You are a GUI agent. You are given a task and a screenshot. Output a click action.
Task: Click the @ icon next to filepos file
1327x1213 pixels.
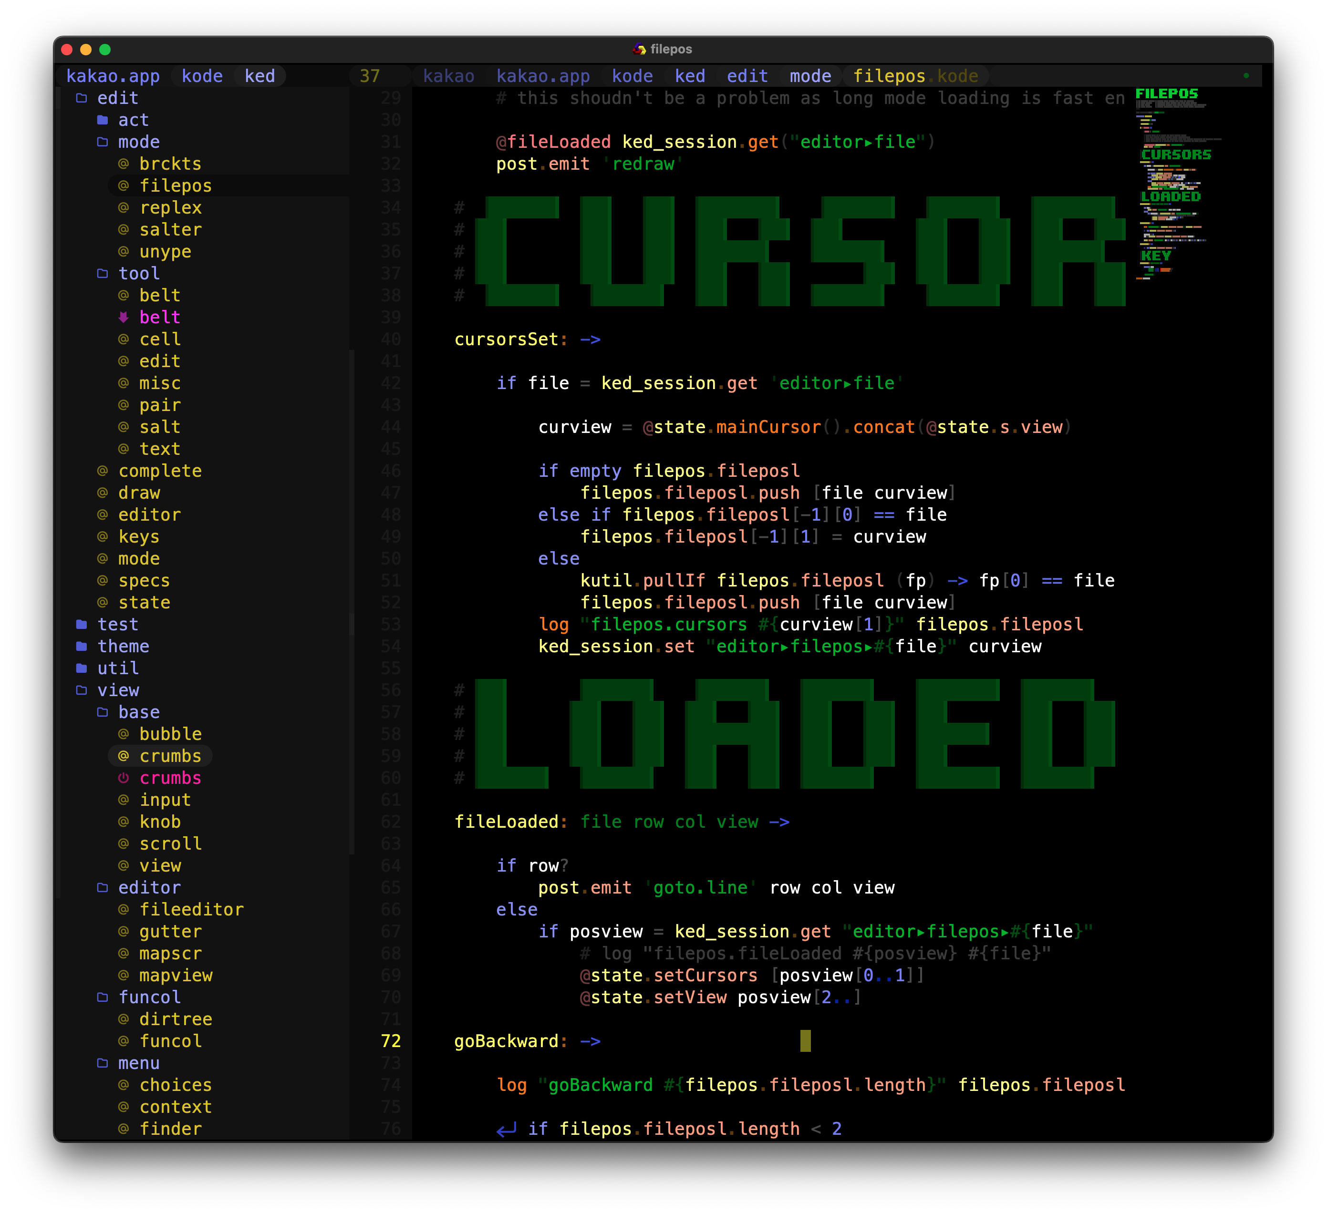coord(123,185)
